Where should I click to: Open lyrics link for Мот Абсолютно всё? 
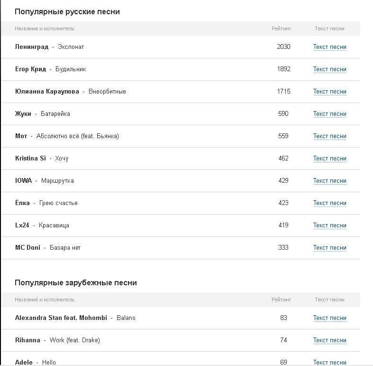coord(329,136)
